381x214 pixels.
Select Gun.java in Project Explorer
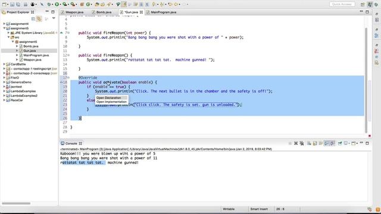(29, 51)
